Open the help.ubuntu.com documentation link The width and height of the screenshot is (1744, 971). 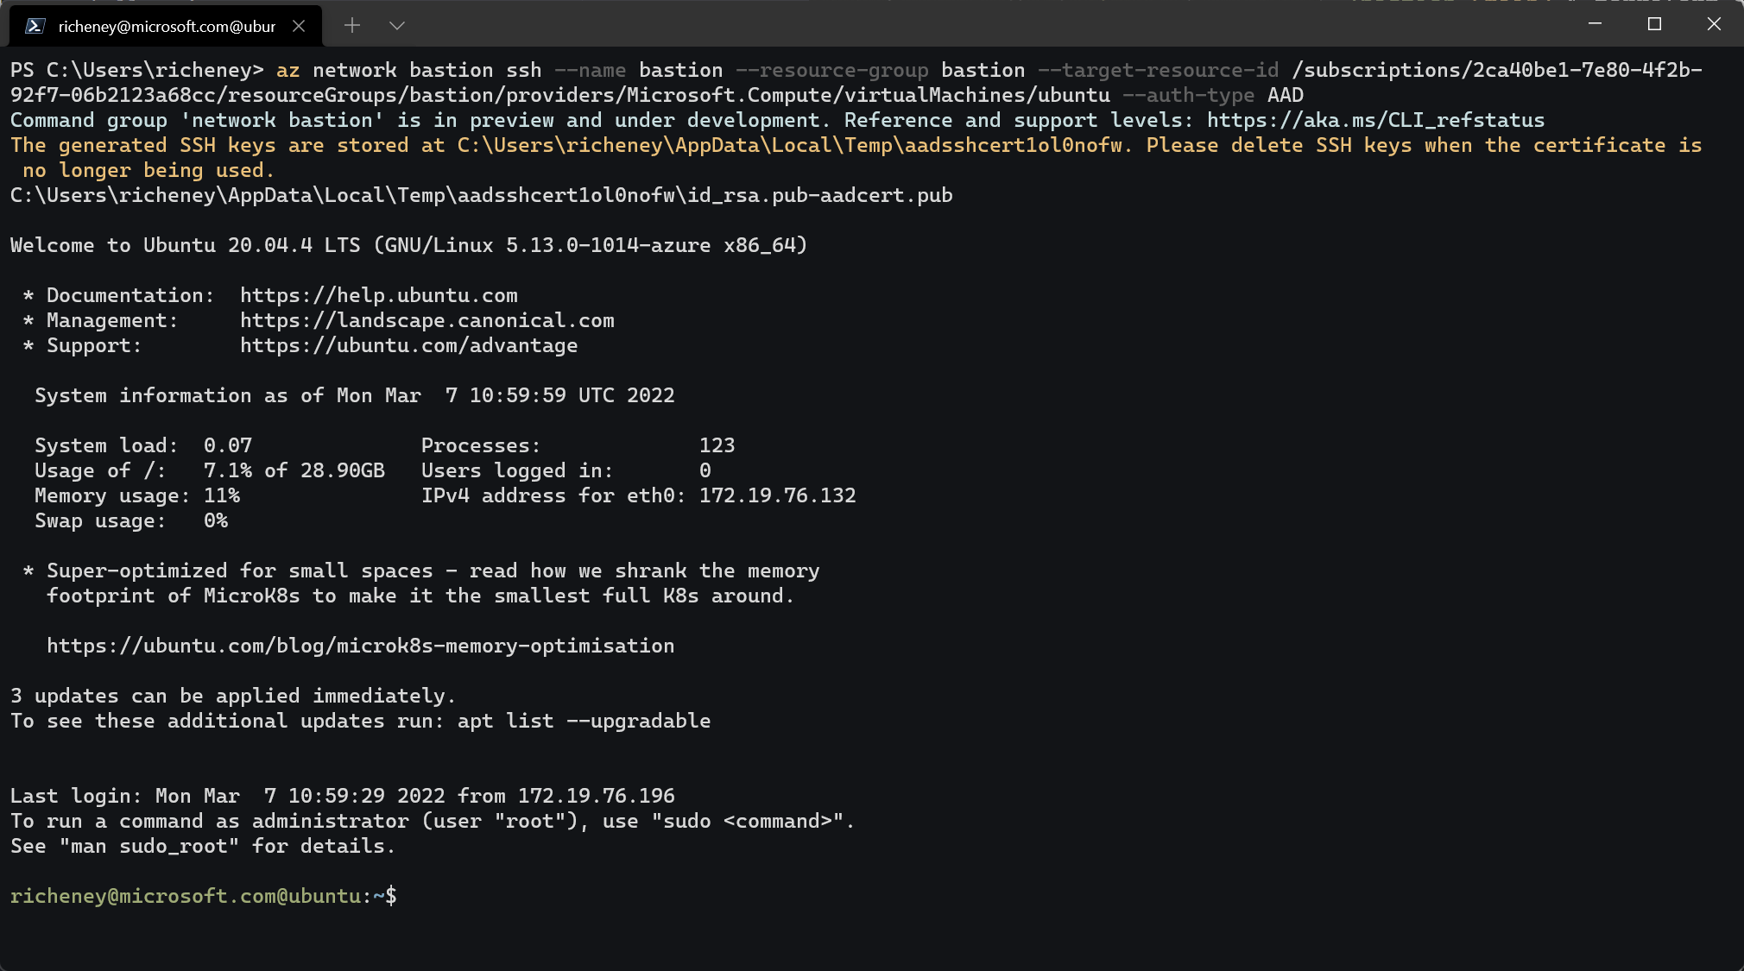(x=378, y=295)
